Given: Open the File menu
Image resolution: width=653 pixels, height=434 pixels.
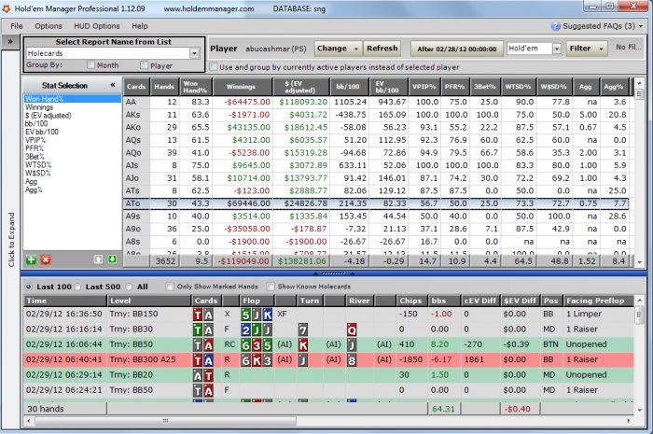Looking at the screenshot, I should pyautogui.click(x=17, y=26).
